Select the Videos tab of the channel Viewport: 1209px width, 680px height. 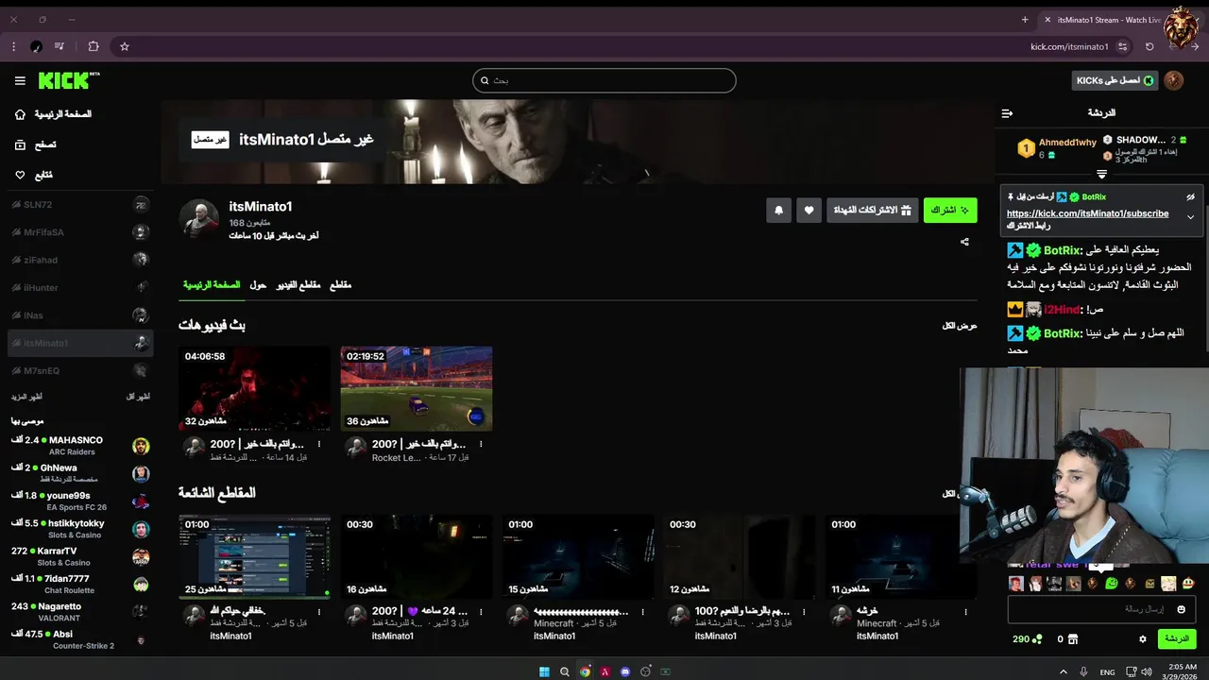(298, 284)
